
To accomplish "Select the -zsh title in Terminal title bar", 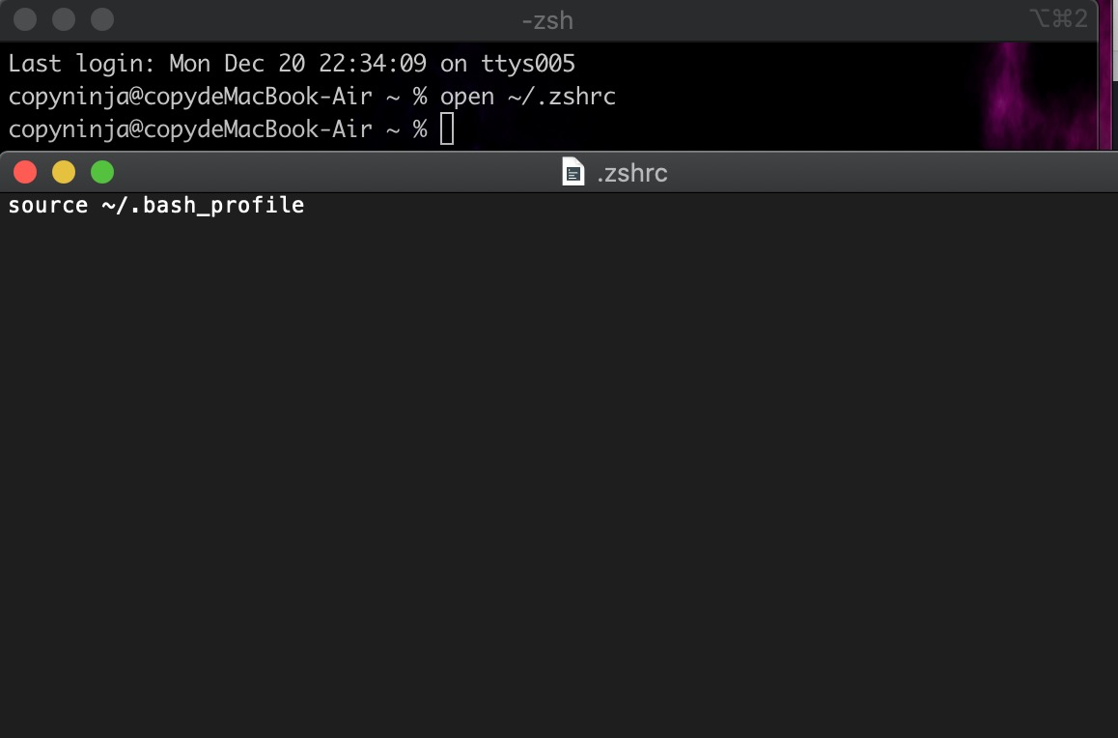I will [x=545, y=19].
